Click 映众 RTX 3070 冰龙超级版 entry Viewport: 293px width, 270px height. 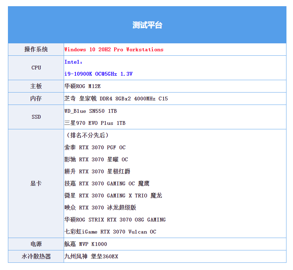click(100, 207)
